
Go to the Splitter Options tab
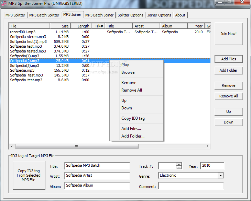pos(130,15)
